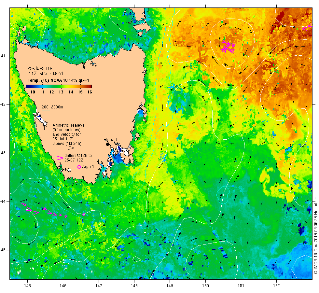Click the 'Argo 1' legend label

pos(88,167)
